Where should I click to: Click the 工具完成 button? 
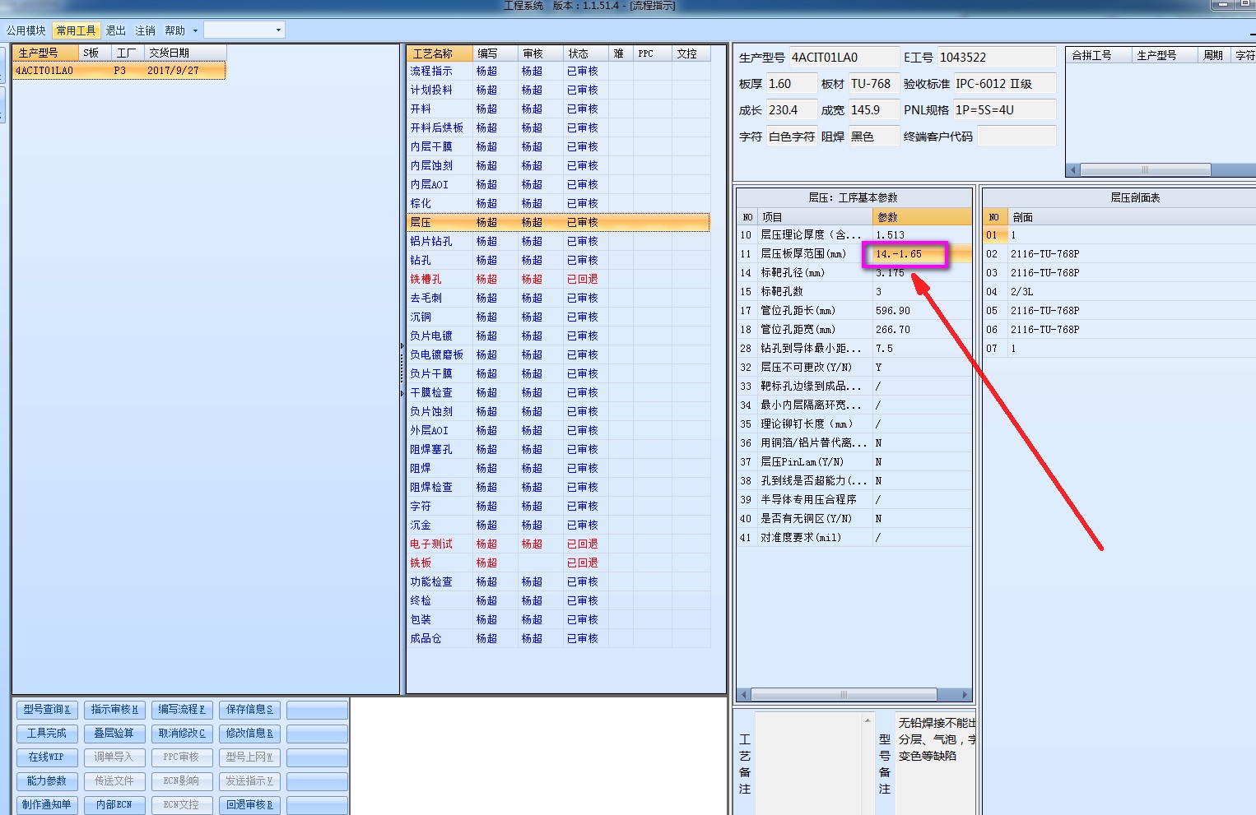point(47,734)
